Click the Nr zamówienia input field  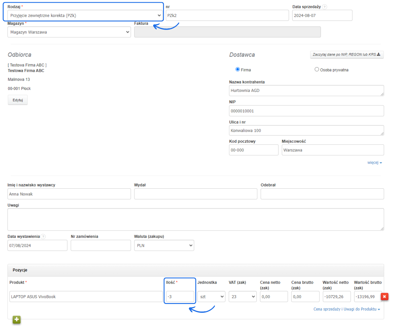click(x=101, y=245)
